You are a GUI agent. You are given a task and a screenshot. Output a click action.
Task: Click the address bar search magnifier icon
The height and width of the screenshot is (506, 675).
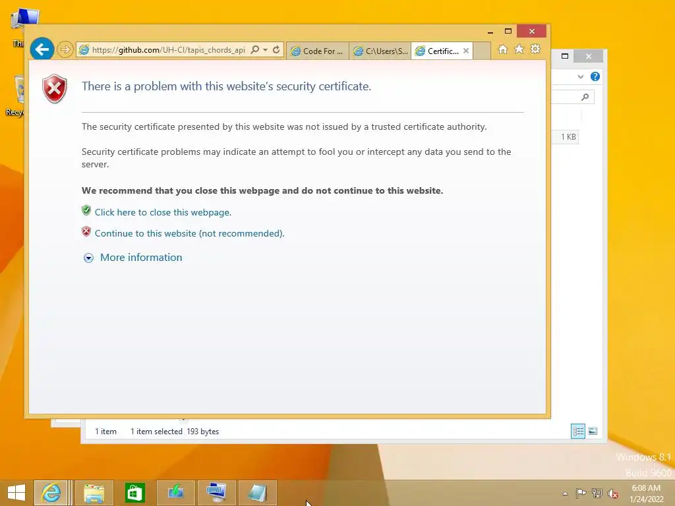click(x=255, y=50)
